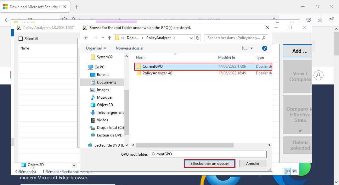Toggle the Select All checkbox
This screenshot has height=185, width=339.
(x=21, y=39)
